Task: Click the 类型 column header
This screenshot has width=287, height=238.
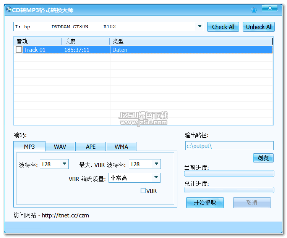Action: coord(191,41)
